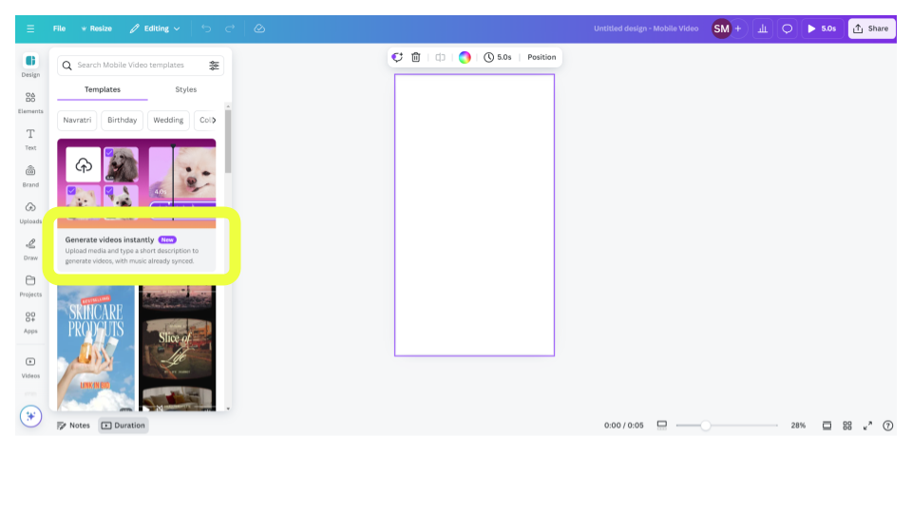Open the template search filter icon
The image size is (912, 513).
tap(214, 66)
